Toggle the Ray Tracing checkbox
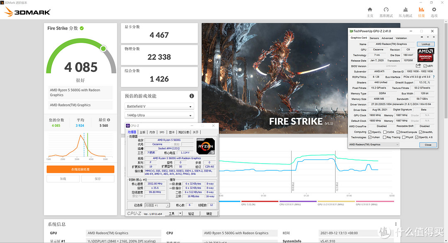Screen dimensions: 448x243 [x=385, y=137]
